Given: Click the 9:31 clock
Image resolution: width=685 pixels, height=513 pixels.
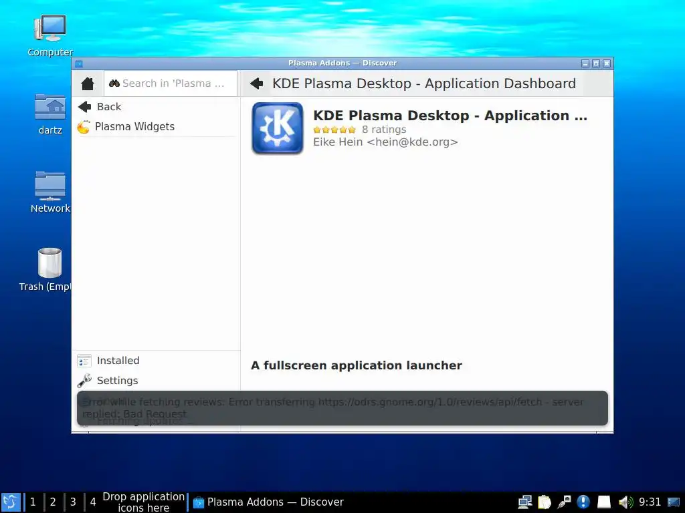Looking at the screenshot, I should click(x=650, y=502).
